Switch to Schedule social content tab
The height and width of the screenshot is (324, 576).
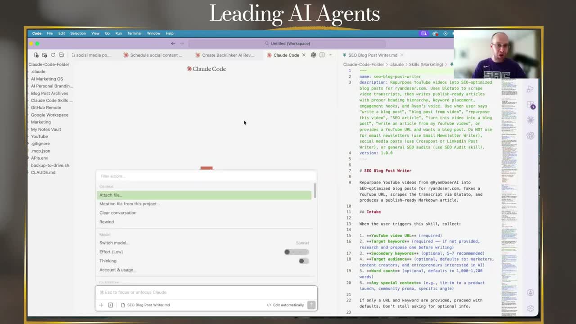[153, 55]
